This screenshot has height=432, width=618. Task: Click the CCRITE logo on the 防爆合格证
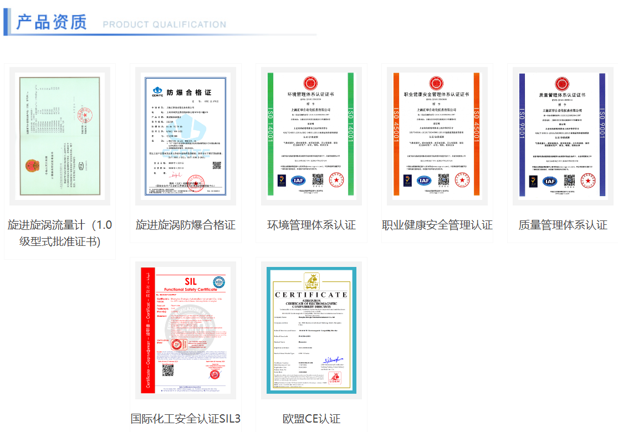(157, 92)
